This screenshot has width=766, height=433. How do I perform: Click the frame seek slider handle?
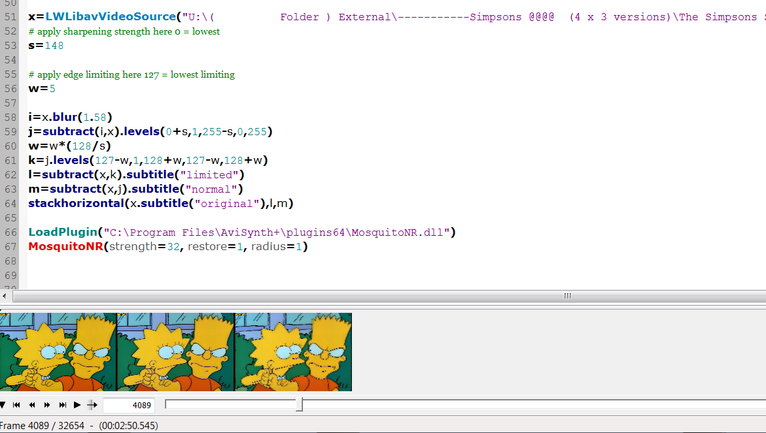300,404
